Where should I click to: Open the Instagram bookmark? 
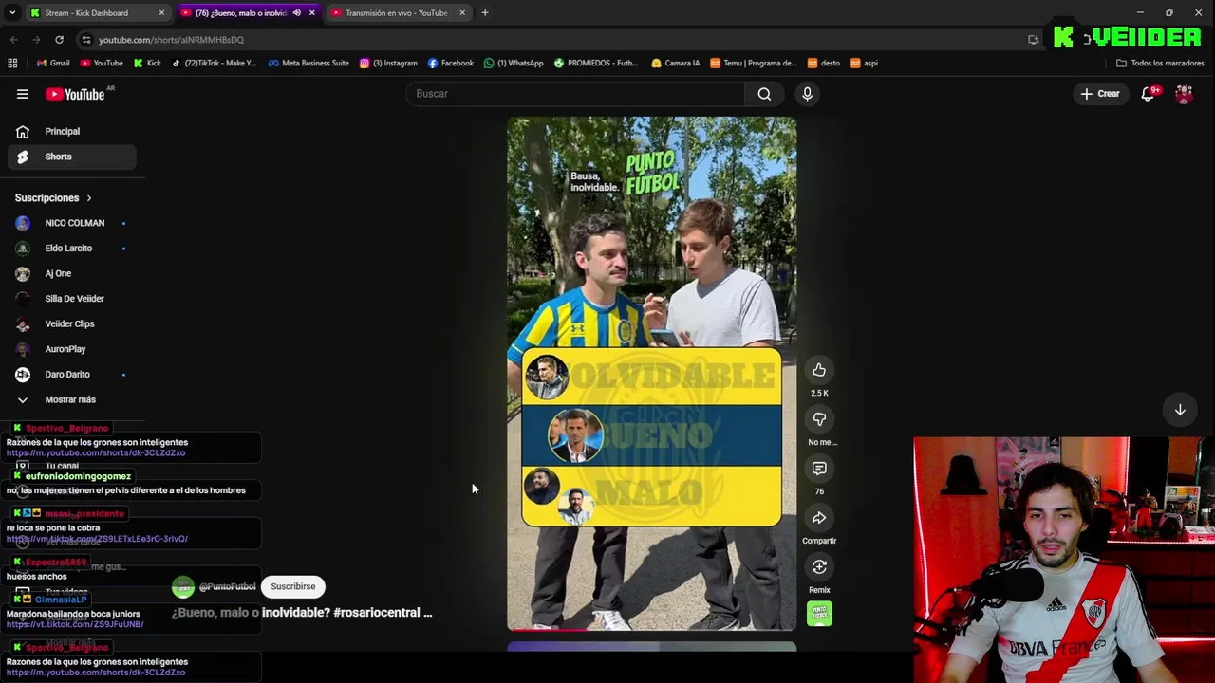(x=388, y=64)
